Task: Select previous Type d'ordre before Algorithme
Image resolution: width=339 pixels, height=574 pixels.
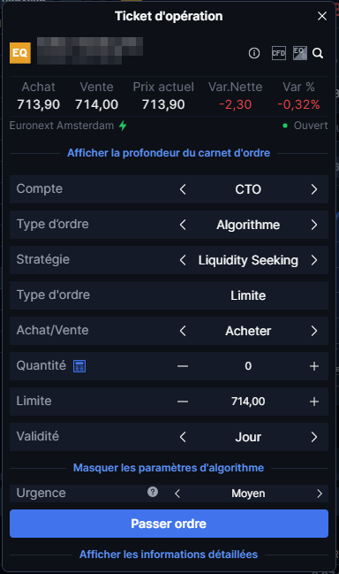Action: (183, 225)
